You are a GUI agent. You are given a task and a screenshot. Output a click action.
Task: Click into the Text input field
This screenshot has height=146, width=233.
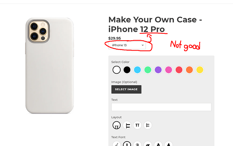pos(161,107)
